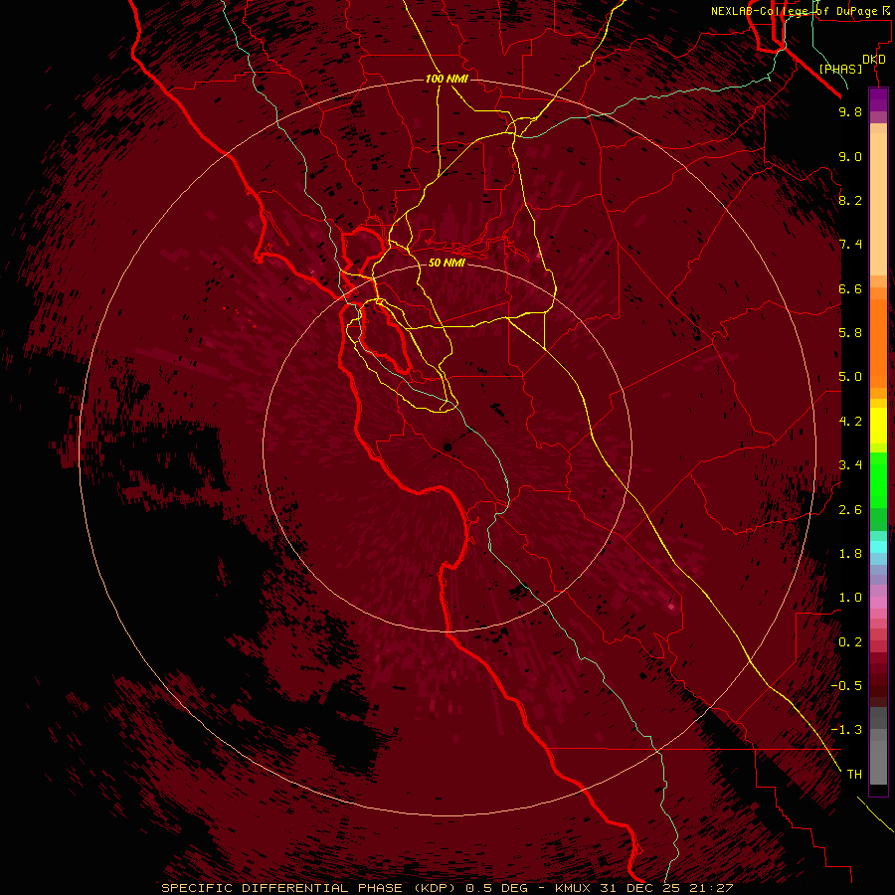Screen dimensions: 895x895
Task: Click the -1.3 legend value
Action: [x=846, y=730]
